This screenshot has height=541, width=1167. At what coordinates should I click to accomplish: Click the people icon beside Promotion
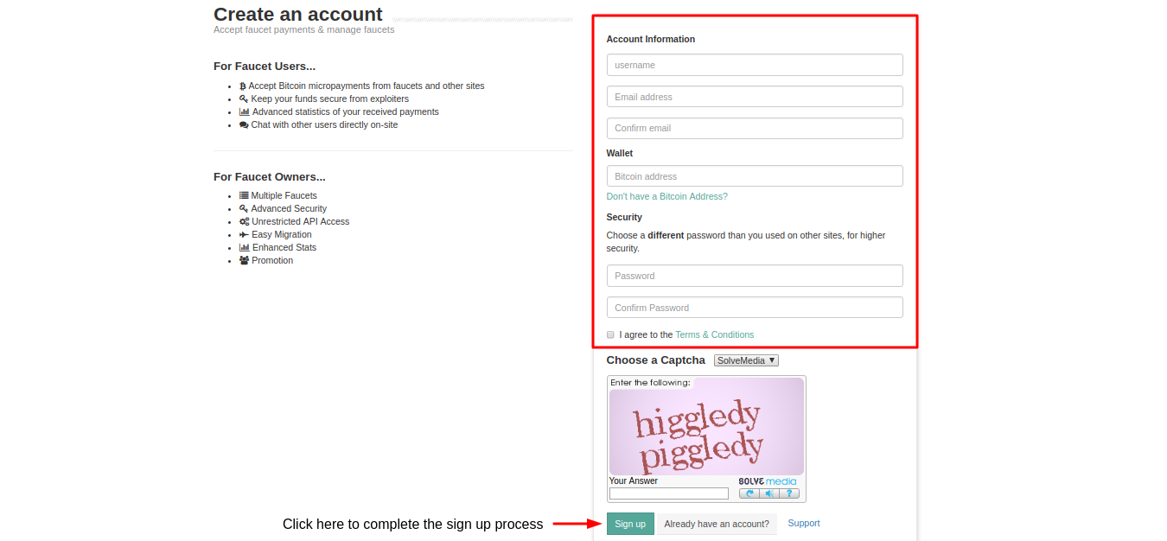(x=245, y=261)
